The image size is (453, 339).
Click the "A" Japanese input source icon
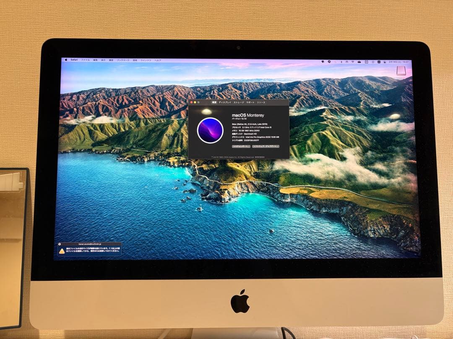379,62
